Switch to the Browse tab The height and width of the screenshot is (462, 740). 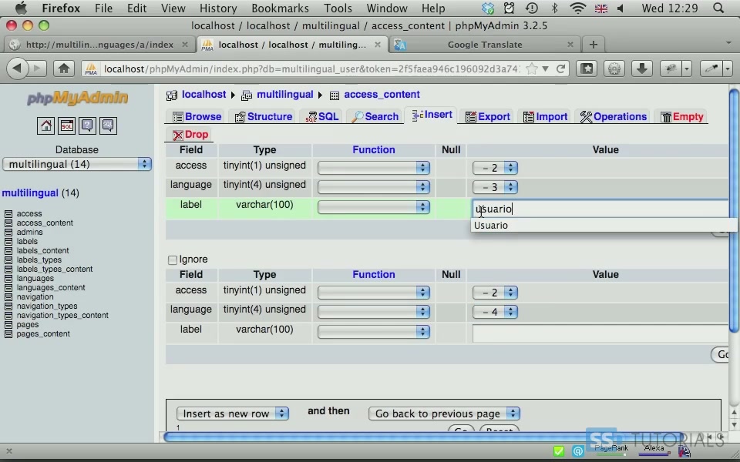coord(197,116)
